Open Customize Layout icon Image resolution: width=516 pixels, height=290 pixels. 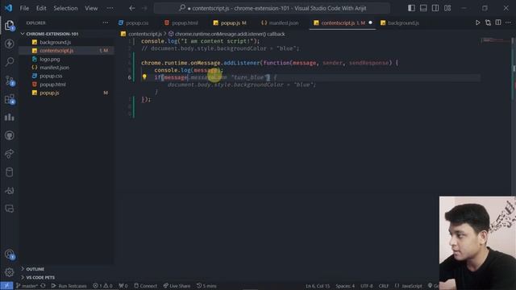tap(447, 8)
